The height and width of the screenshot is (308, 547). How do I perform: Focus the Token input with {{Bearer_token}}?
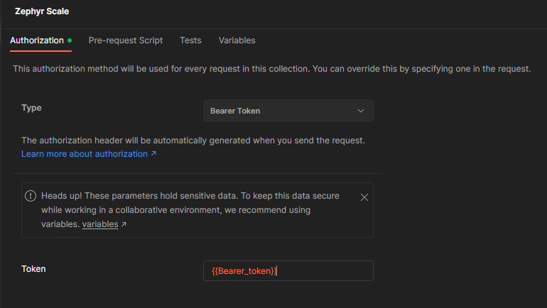point(288,270)
